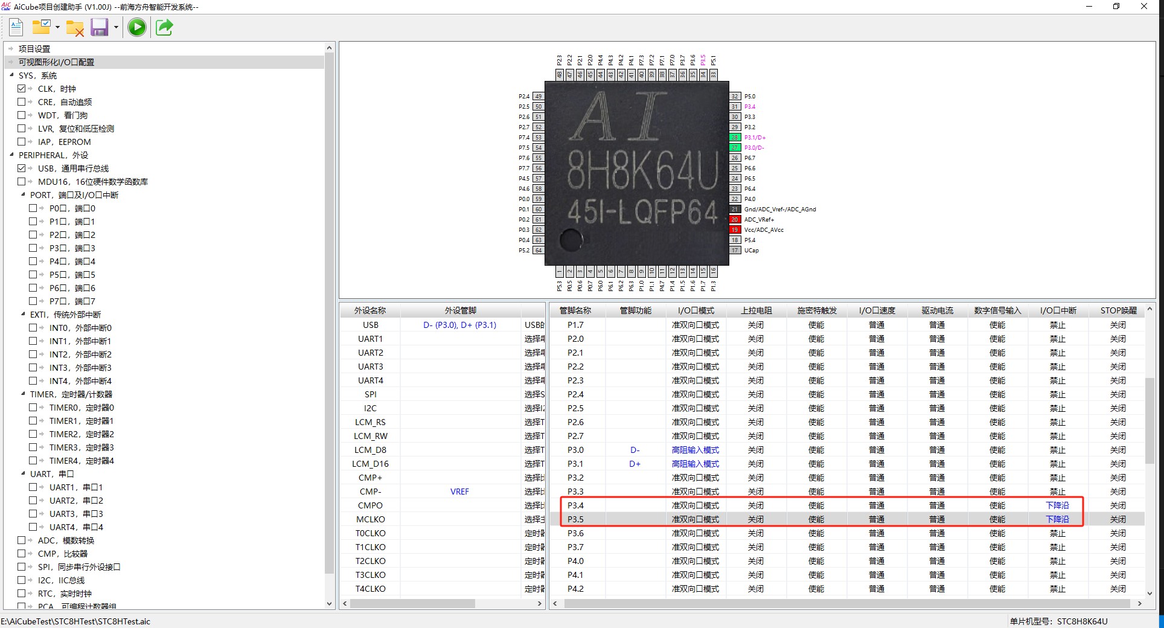This screenshot has height=628, width=1164.
Task: Open project using the folder icon
Action: click(x=41, y=27)
